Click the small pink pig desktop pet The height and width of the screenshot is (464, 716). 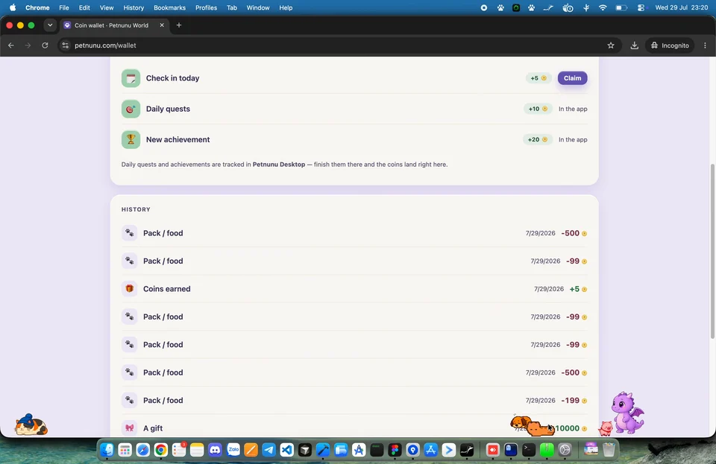coord(606,428)
